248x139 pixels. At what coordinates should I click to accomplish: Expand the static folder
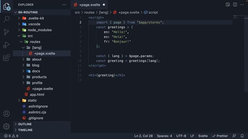tap(19, 100)
